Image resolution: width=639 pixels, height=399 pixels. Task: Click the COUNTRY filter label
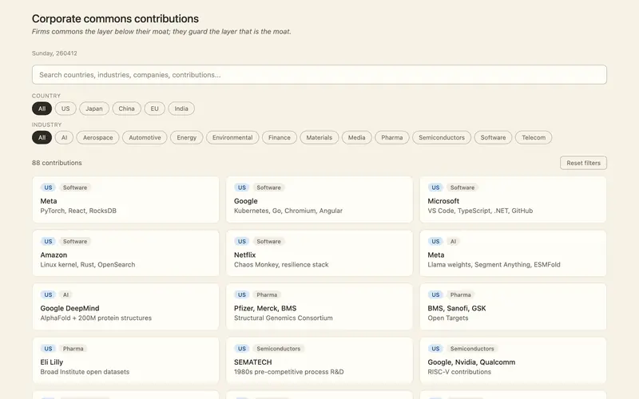coord(46,96)
